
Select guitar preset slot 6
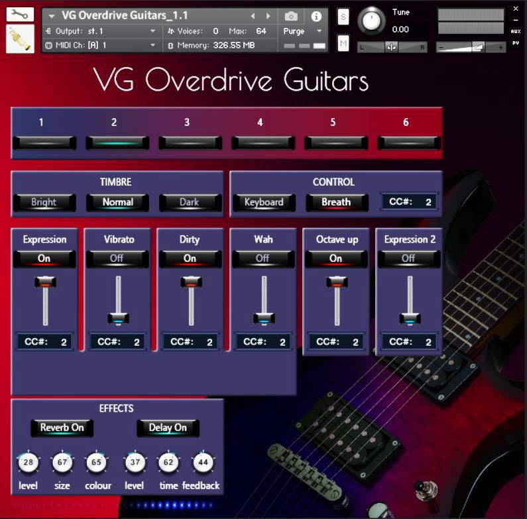pos(409,143)
